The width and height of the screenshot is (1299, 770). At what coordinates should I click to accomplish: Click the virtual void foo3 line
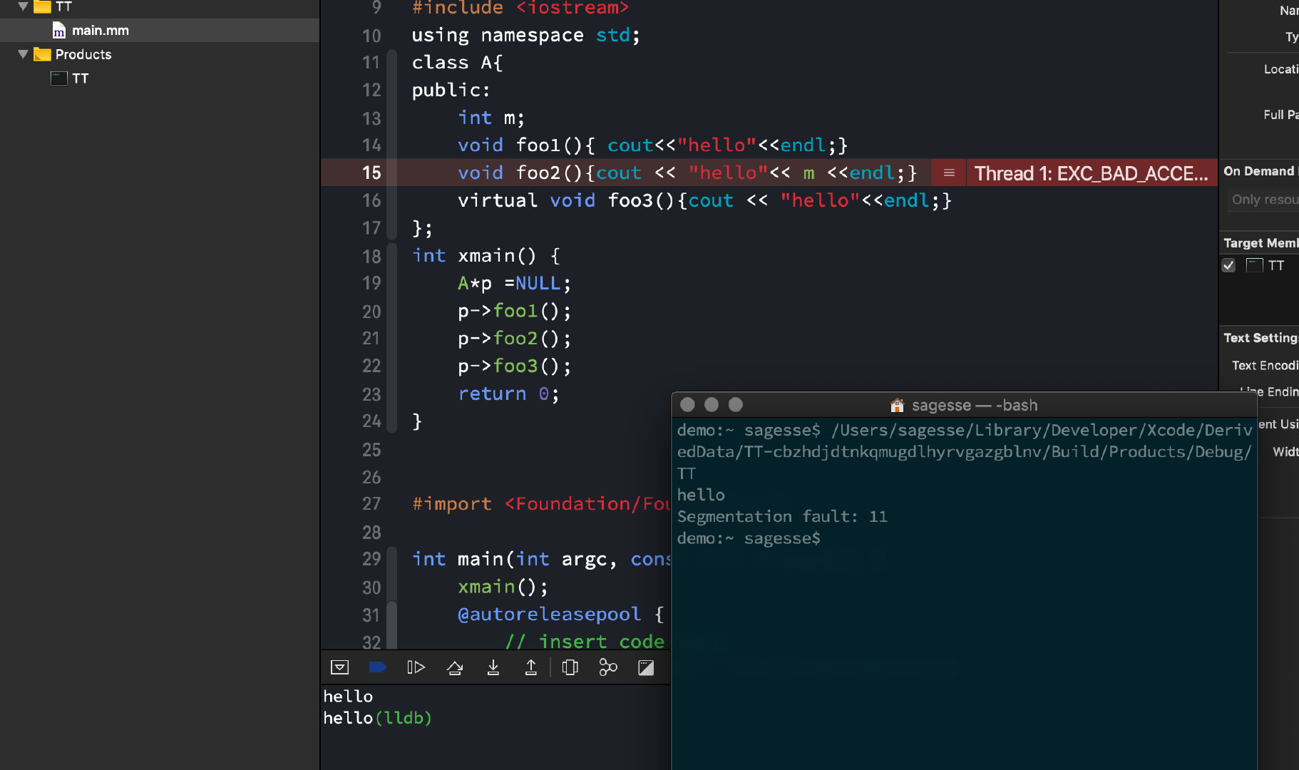(x=704, y=200)
